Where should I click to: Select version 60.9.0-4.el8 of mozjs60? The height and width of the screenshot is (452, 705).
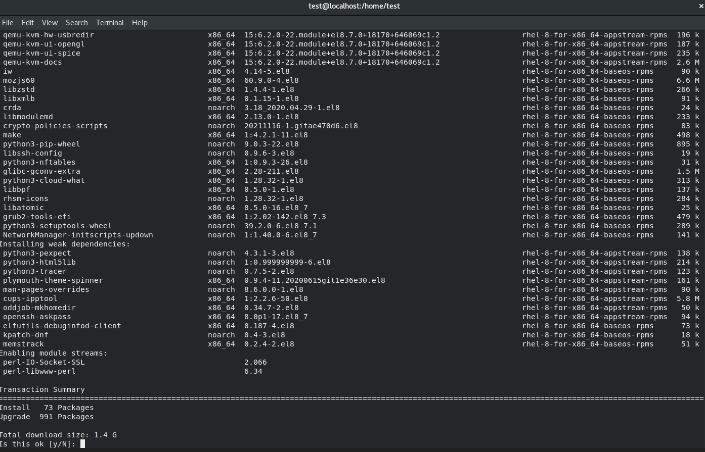click(x=272, y=80)
